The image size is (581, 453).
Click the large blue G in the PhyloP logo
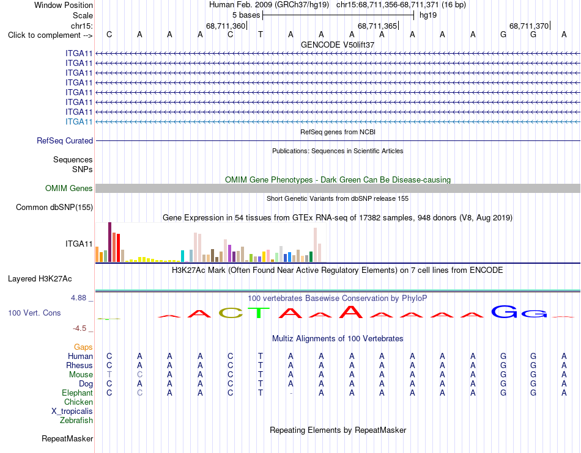(504, 312)
